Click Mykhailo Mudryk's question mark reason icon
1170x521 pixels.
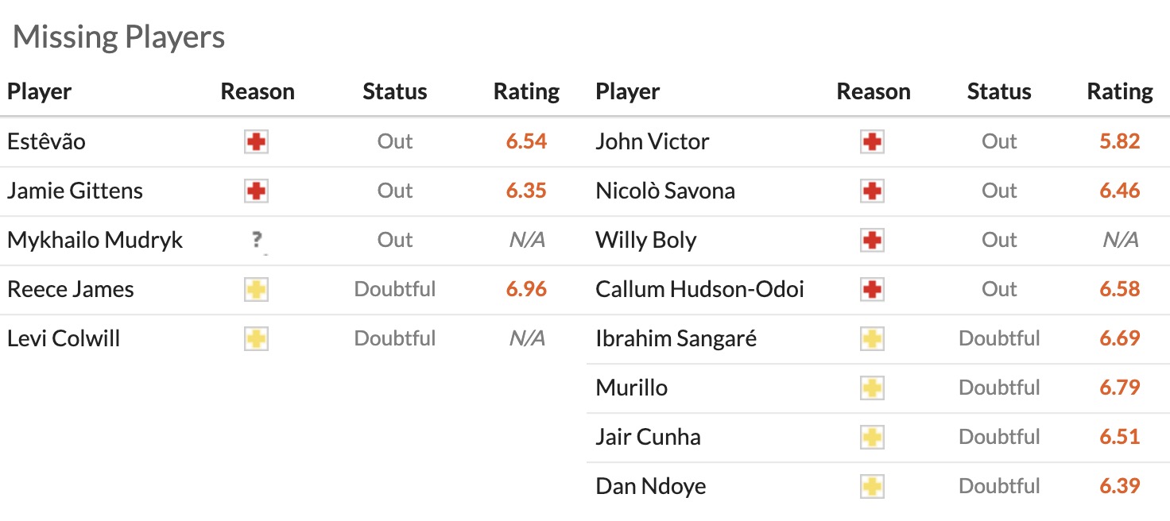(x=256, y=241)
